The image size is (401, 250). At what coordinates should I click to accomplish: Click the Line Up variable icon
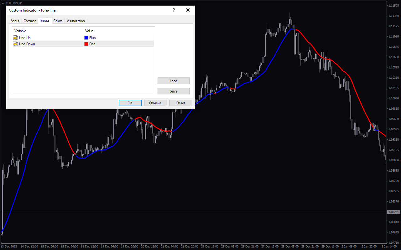coord(15,38)
